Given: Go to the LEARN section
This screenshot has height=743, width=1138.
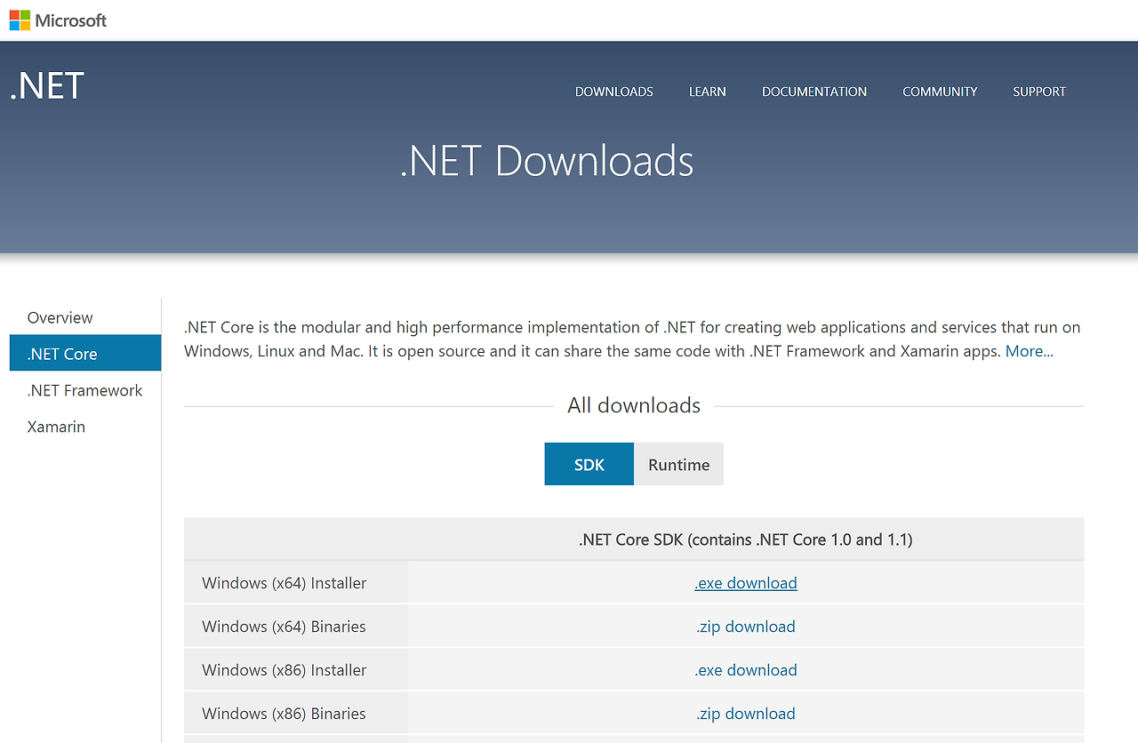Looking at the screenshot, I should 708,92.
